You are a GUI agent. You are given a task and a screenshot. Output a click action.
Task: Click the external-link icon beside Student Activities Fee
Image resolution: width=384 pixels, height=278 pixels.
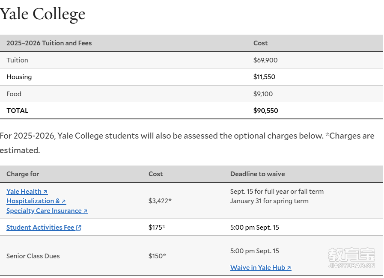tap(78, 228)
